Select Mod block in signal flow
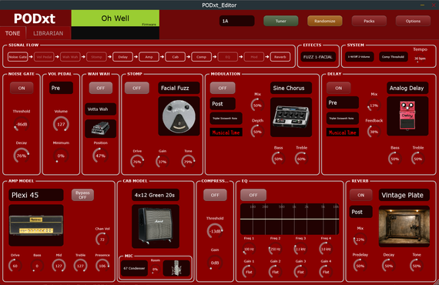 pyautogui.click(x=254, y=57)
